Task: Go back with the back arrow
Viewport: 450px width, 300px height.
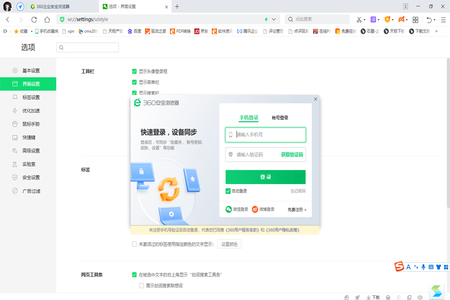Action: (8, 20)
